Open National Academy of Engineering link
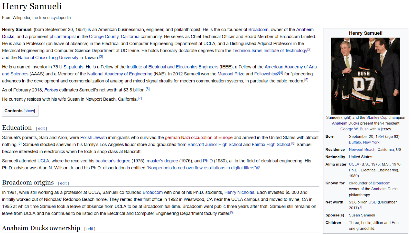Screen dimensions: 411x235 pos(120,74)
